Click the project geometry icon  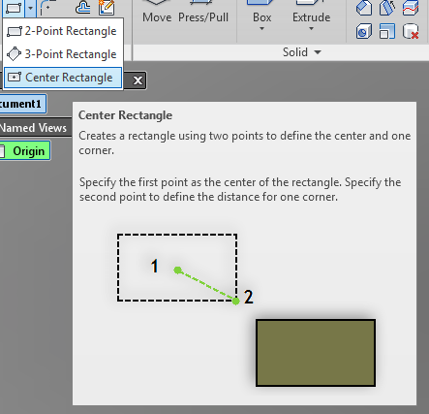click(x=83, y=8)
